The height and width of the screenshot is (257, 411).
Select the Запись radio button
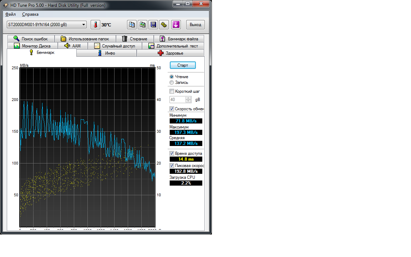coord(172,82)
